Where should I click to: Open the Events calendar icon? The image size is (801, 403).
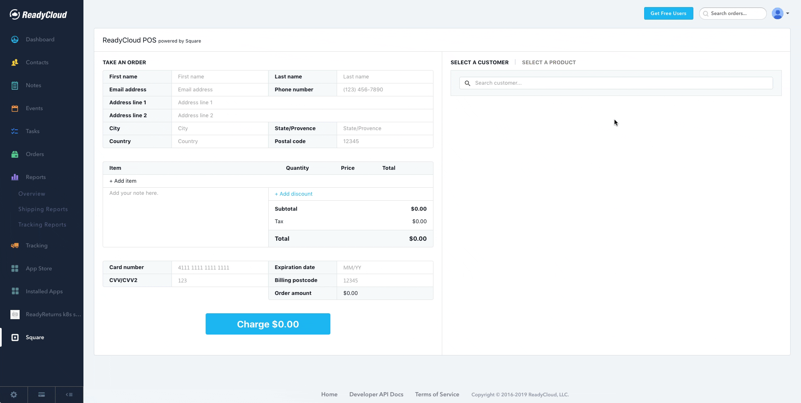15,108
